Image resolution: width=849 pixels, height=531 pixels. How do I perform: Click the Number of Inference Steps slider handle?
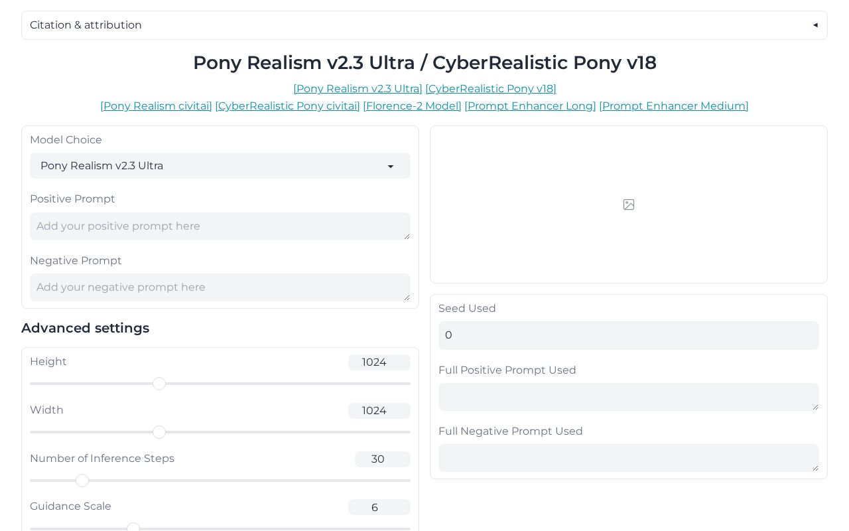(x=82, y=481)
